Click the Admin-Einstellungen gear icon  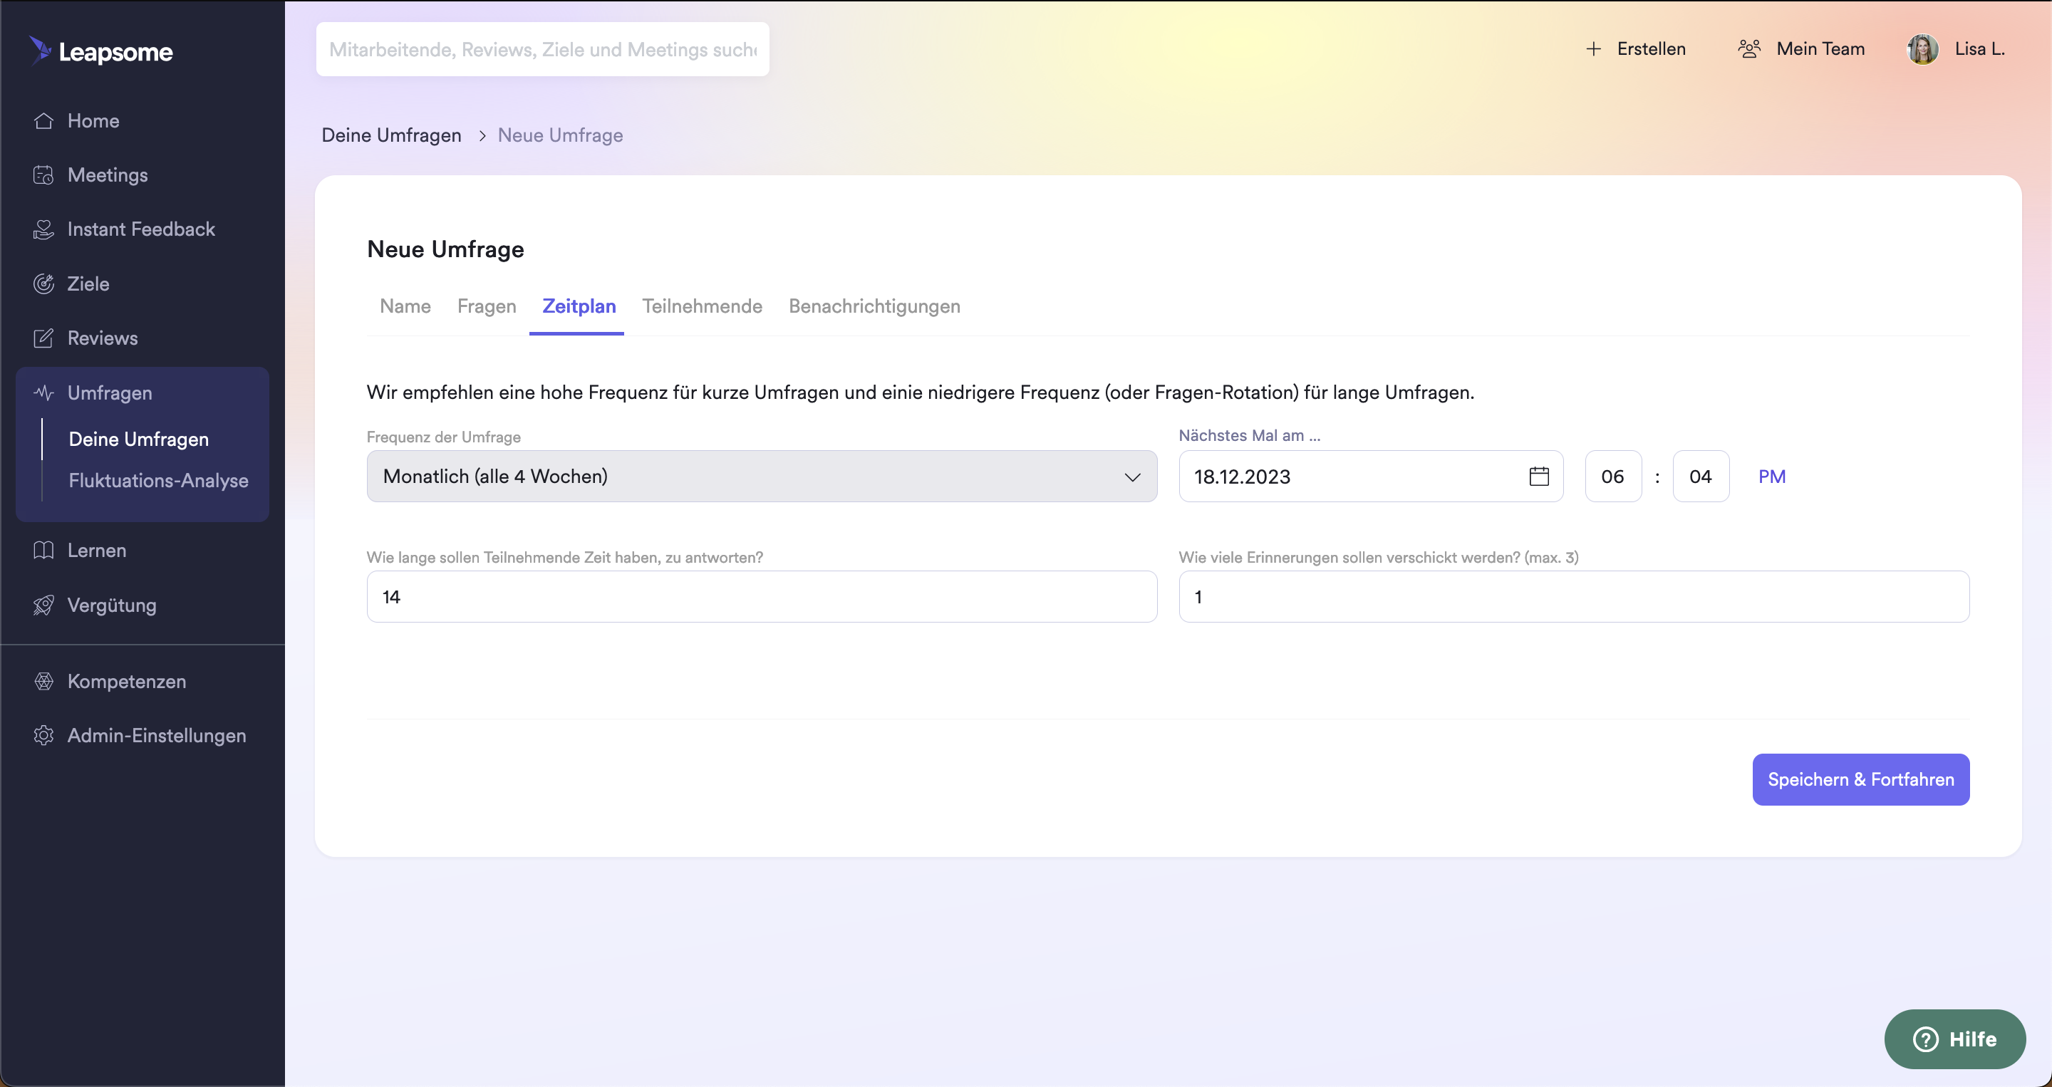point(43,736)
